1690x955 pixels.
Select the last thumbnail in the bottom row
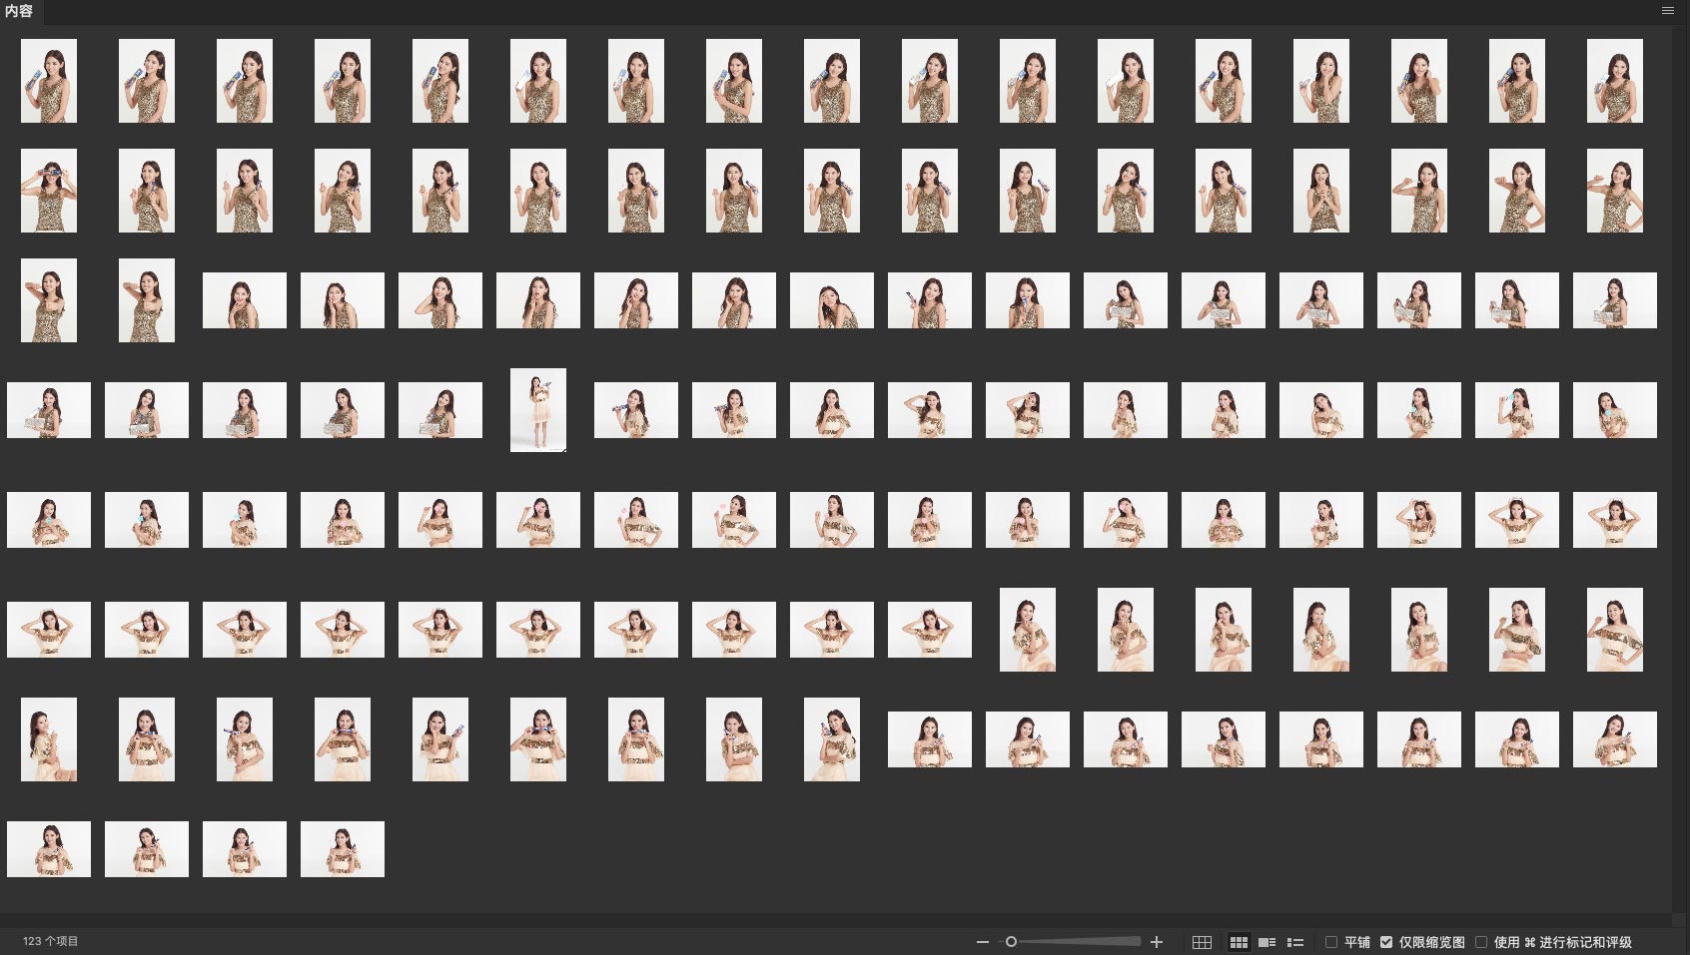click(343, 849)
